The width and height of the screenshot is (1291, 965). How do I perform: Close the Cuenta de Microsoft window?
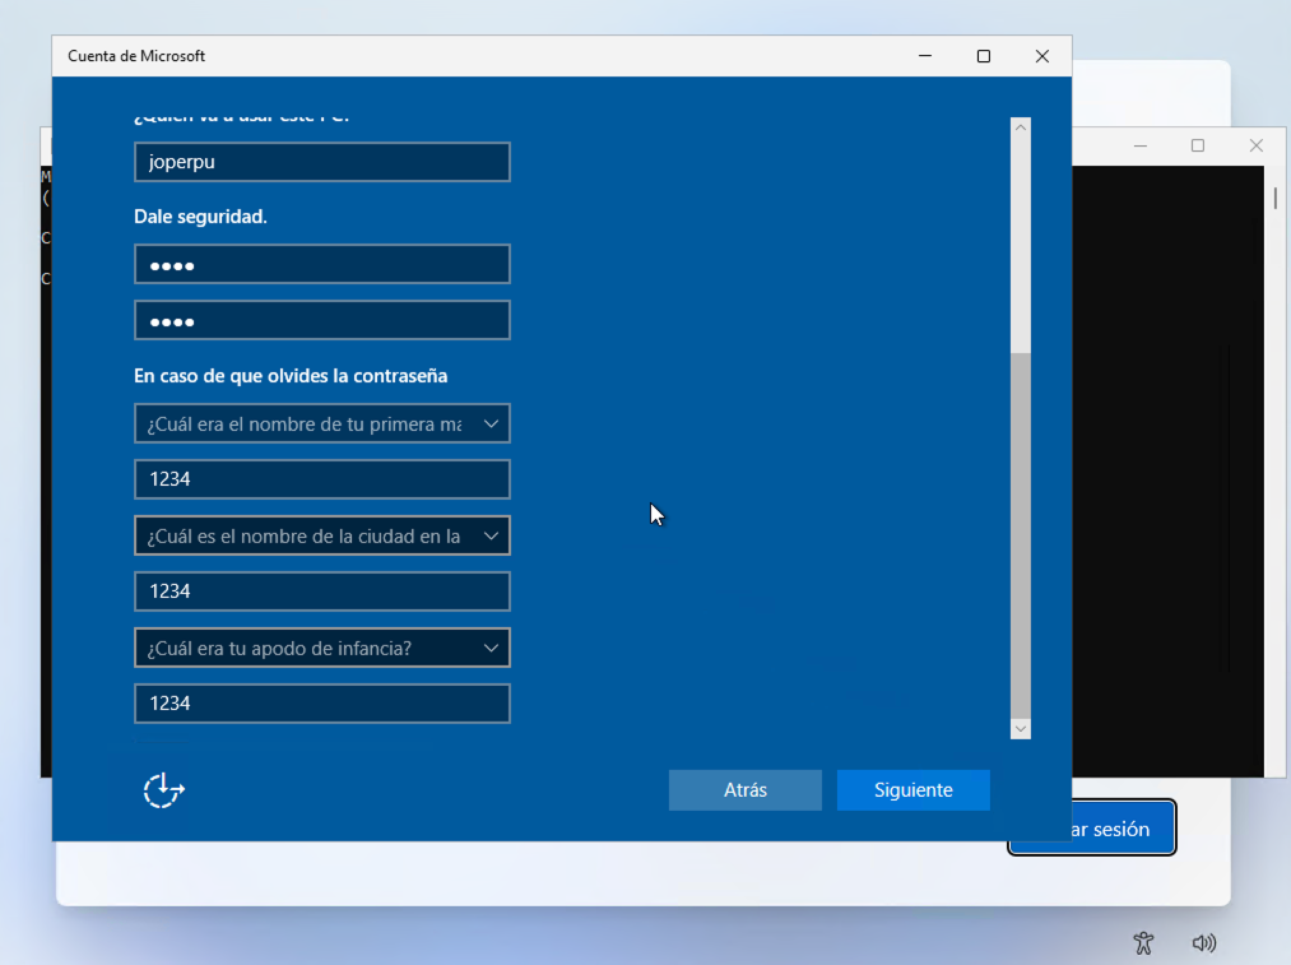point(1042,56)
